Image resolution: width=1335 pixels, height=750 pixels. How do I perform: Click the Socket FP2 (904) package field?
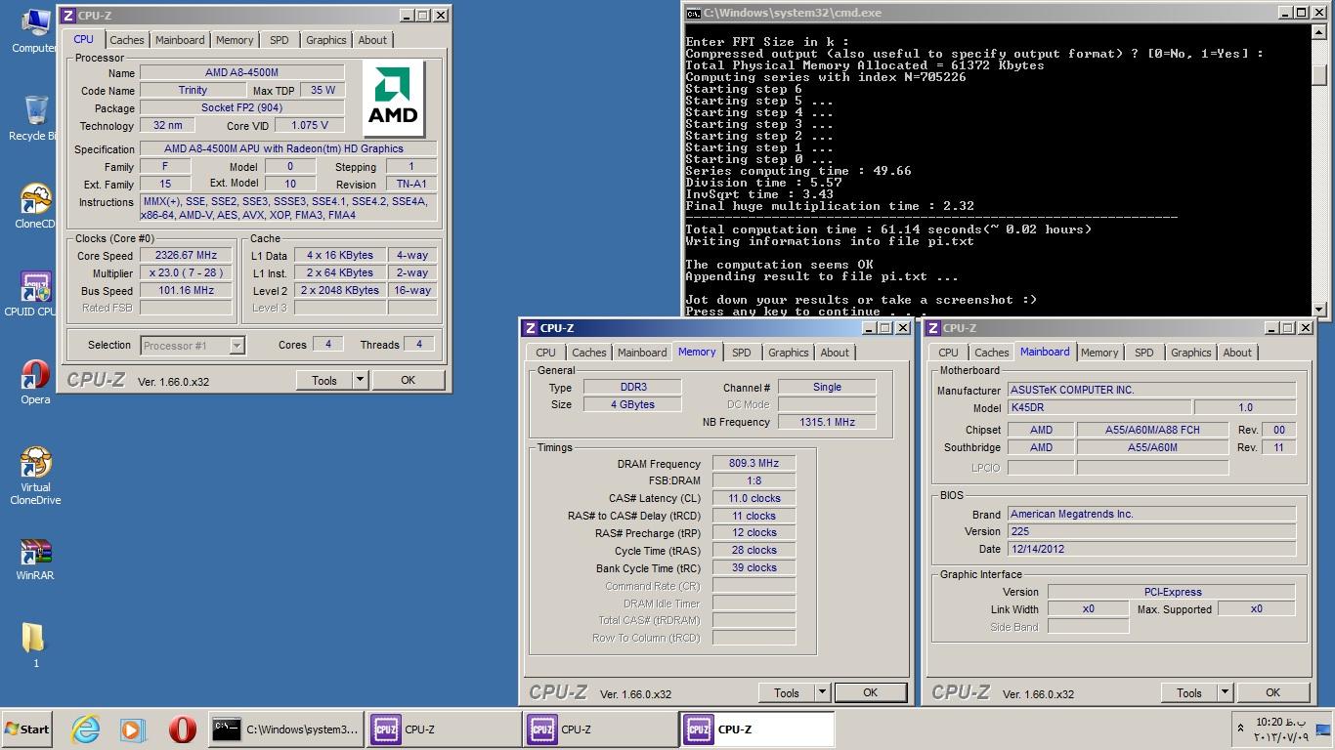[242, 107]
